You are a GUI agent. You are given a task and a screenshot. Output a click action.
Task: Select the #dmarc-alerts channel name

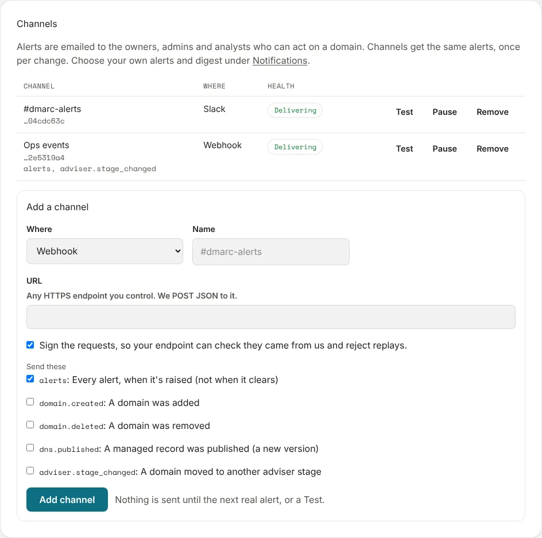pyautogui.click(x=52, y=109)
